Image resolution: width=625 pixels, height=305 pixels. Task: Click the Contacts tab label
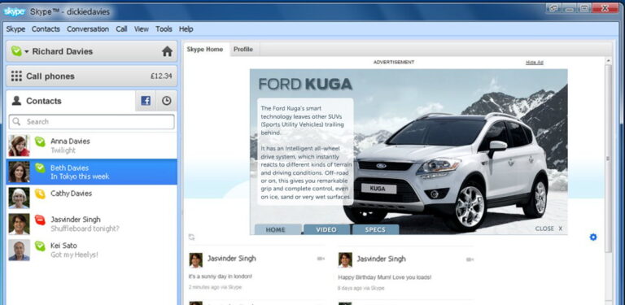(x=44, y=101)
